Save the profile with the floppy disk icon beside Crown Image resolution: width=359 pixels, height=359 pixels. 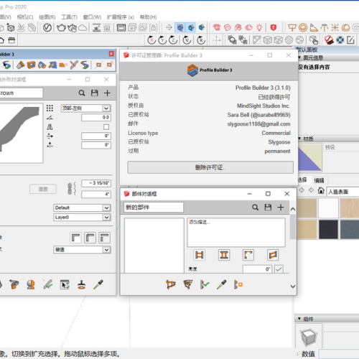tap(95, 93)
